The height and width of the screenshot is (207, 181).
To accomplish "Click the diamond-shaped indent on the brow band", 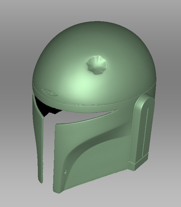I will (x=50, y=92).
